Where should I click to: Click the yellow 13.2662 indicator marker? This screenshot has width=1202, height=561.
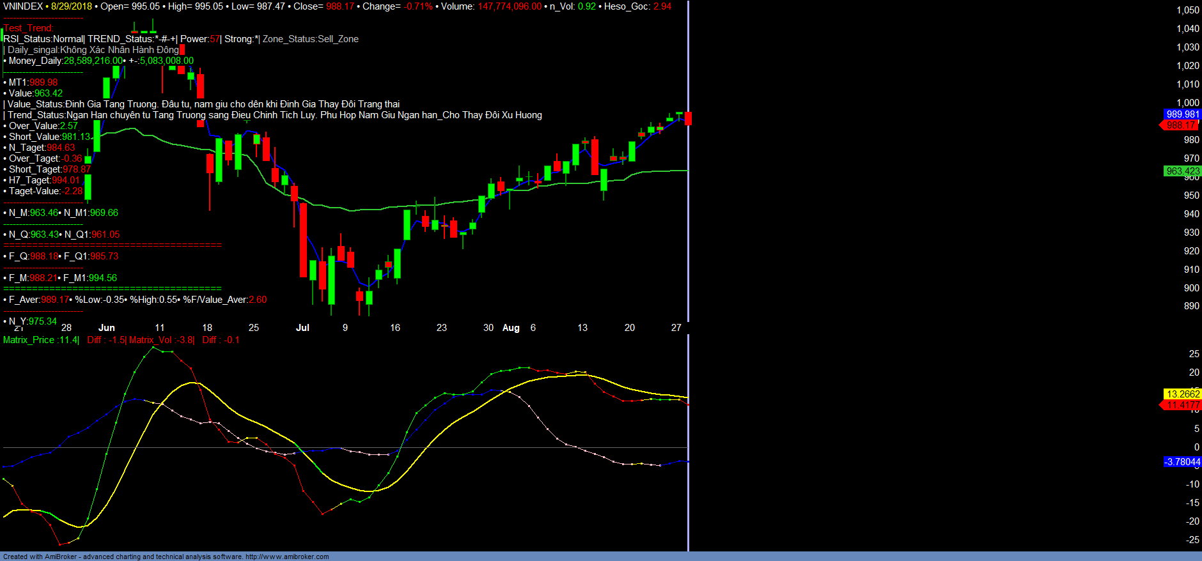1183,394
